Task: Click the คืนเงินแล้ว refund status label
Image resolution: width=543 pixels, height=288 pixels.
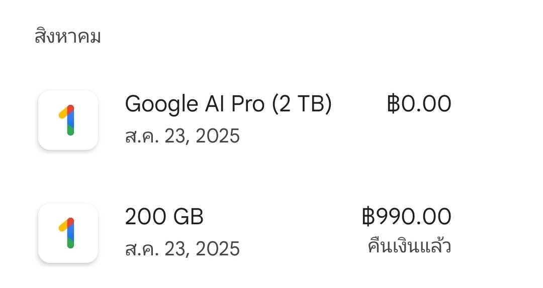Action: click(409, 246)
